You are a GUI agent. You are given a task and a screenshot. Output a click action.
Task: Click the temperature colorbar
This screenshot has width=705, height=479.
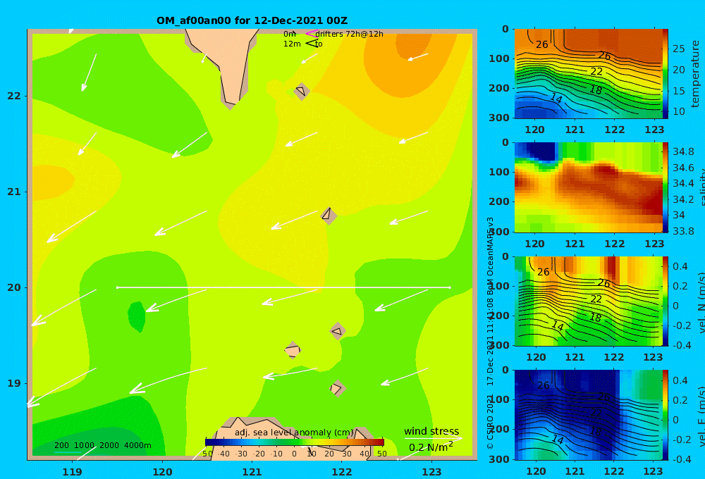pos(666,74)
